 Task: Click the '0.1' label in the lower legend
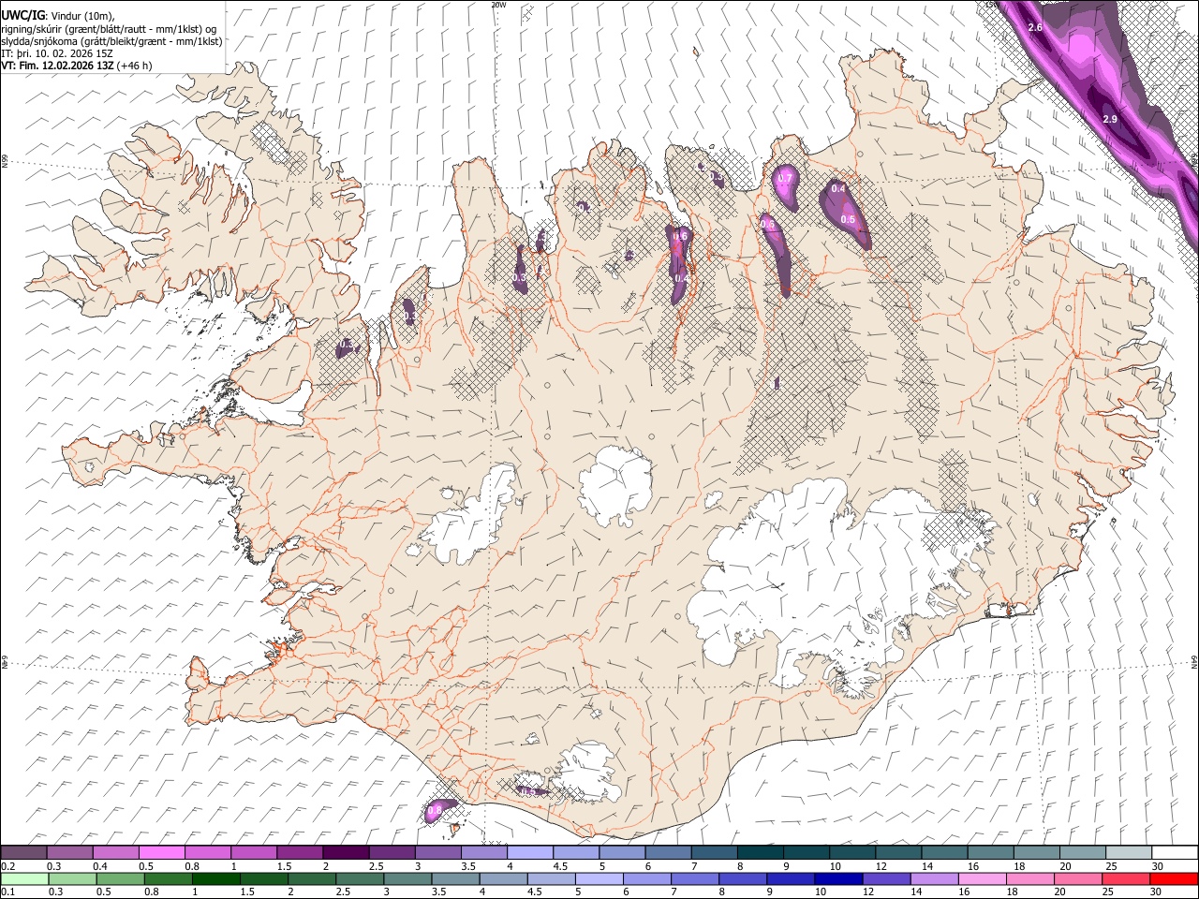click(x=7, y=892)
